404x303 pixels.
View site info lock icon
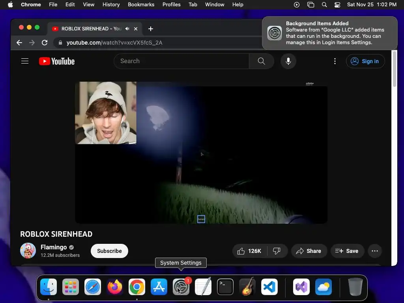point(60,43)
